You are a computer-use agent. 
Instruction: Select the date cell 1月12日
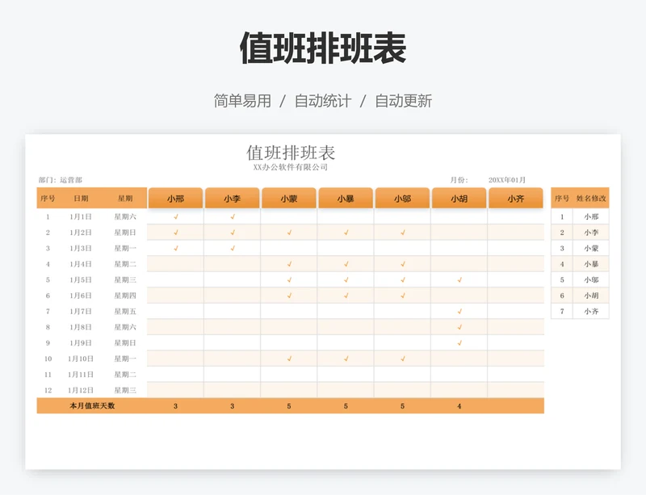point(81,390)
